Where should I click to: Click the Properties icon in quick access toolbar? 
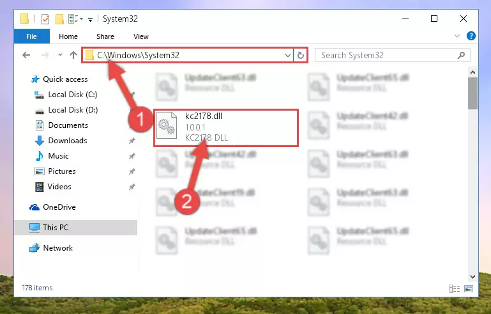(45, 19)
